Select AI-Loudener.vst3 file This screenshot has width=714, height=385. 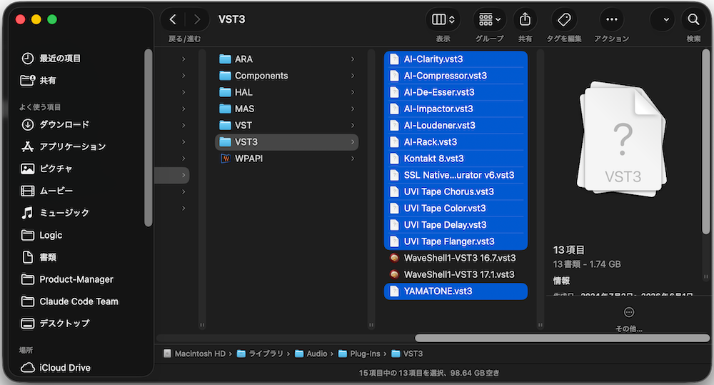(x=456, y=125)
